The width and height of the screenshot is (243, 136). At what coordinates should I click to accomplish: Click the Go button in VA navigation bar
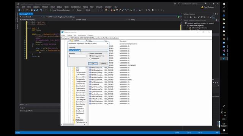pos(180,17)
